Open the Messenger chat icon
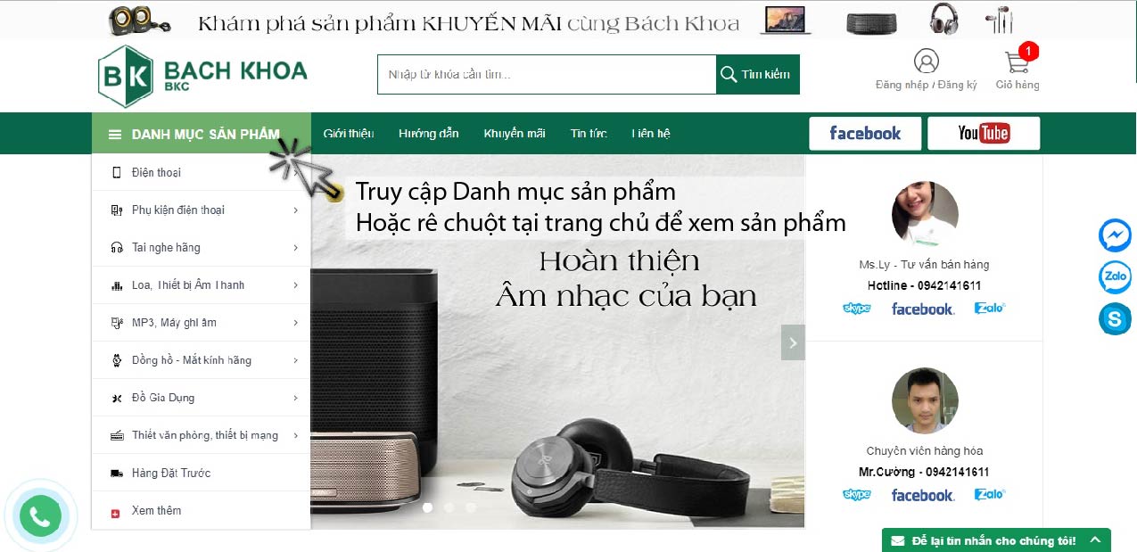1137x552 pixels. 1115,235
